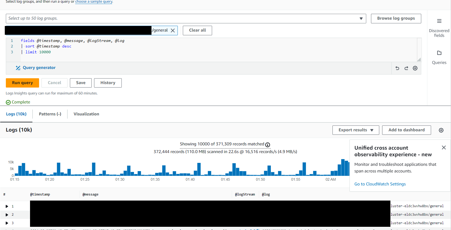Expand log row 2
The width and height of the screenshot is (451, 230).
(x=7, y=215)
